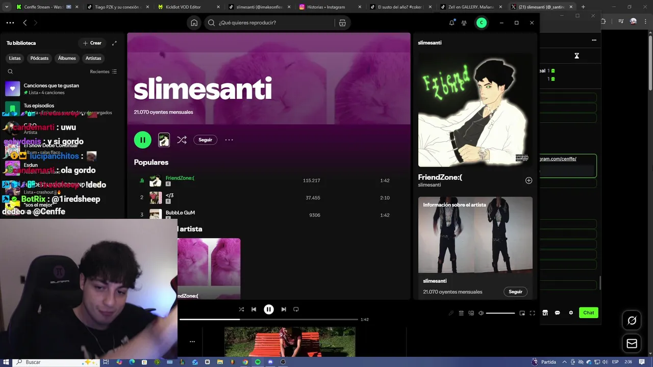Click the Spotify search input field
The image size is (653, 367).
click(x=275, y=22)
